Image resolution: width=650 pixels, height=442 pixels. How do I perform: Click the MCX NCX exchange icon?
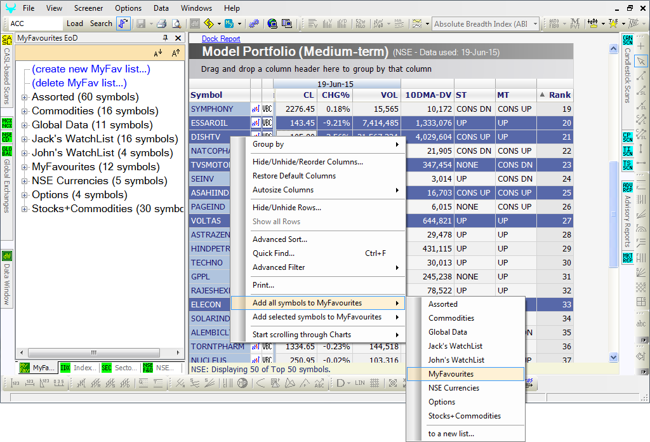[6, 123]
